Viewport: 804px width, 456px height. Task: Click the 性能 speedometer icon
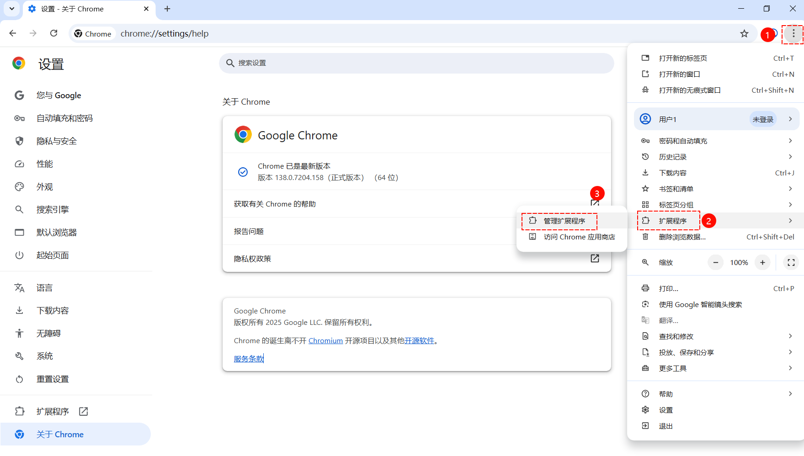pyautogui.click(x=19, y=164)
